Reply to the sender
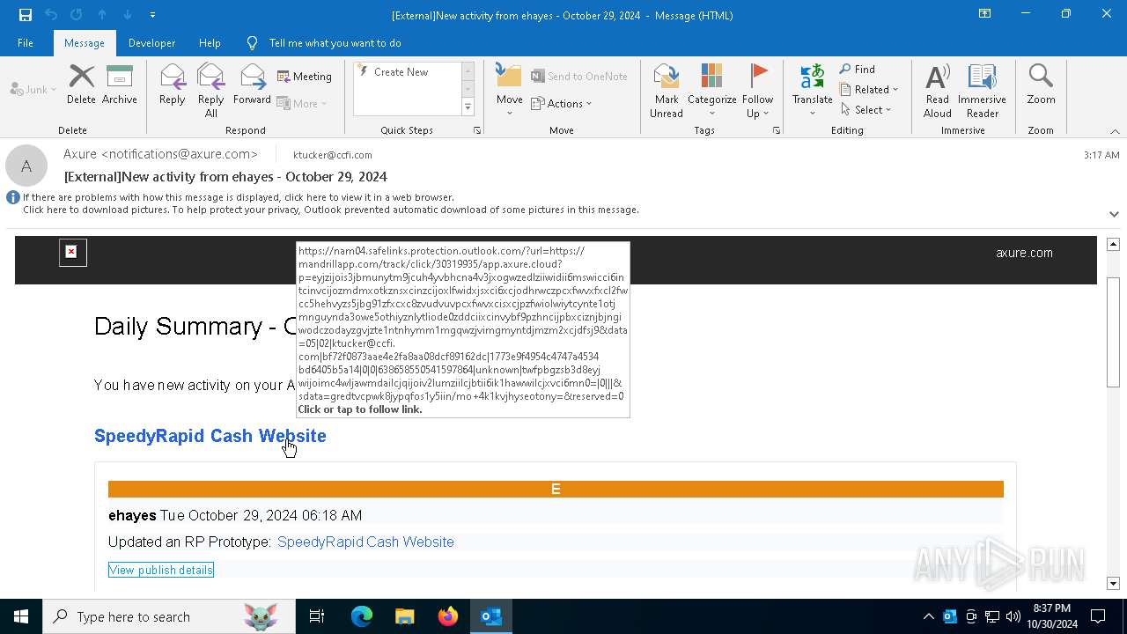The image size is (1127, 634). coord(172,85)
